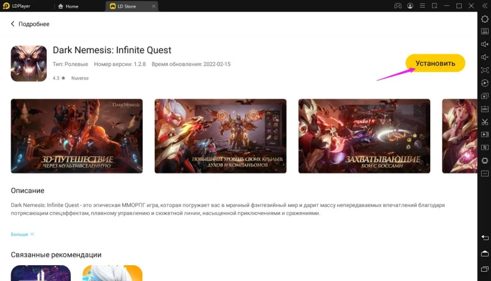
Task: Click the yellow Установить button
Action: pos(435,63)
